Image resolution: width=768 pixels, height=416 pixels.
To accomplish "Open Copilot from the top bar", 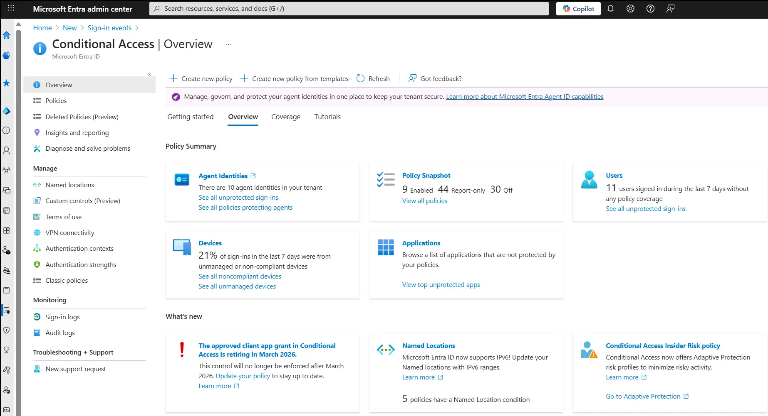I will pos(578,9).
